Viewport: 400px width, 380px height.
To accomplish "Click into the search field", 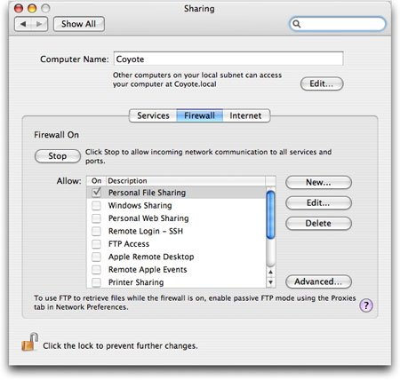I will (338, 24).
